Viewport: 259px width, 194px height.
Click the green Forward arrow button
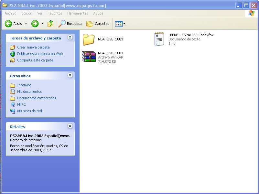pyautogui.click(x=35, y=24)
